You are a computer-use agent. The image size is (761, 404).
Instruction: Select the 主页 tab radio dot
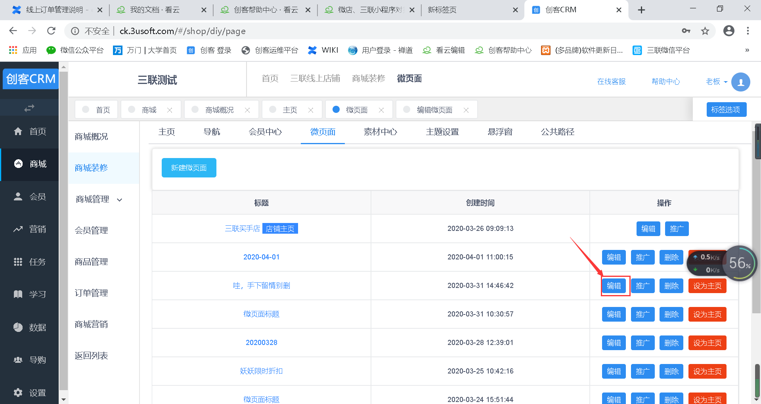(x=273, y=110)
